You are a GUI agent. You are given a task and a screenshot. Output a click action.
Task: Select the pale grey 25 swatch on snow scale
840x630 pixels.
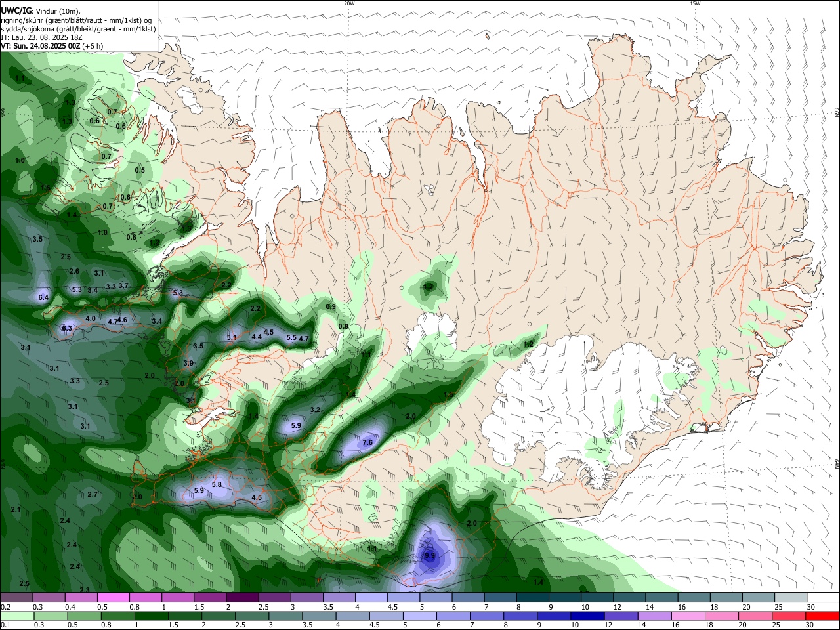coord(791,598)
